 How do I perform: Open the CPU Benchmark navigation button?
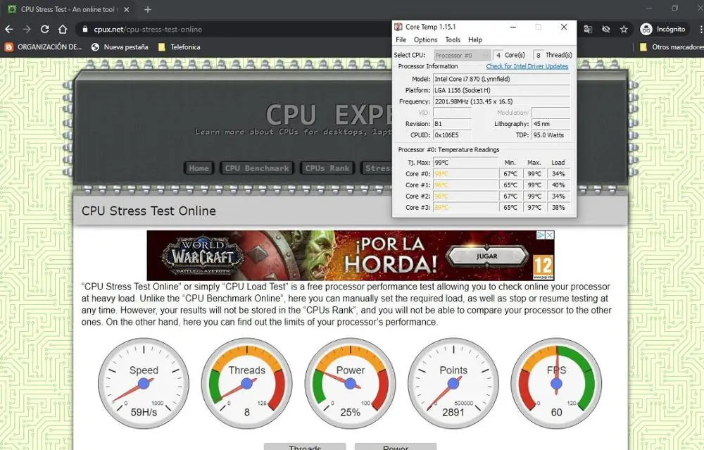(257, 168)
